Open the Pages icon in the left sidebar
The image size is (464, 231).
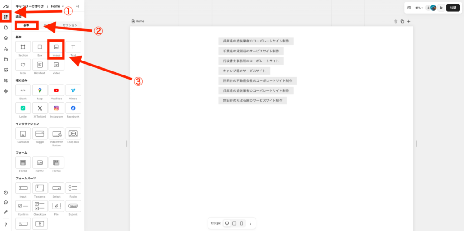(x=6, y=28)
